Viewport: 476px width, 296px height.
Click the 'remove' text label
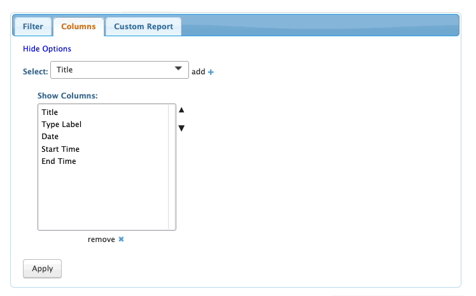102,239
